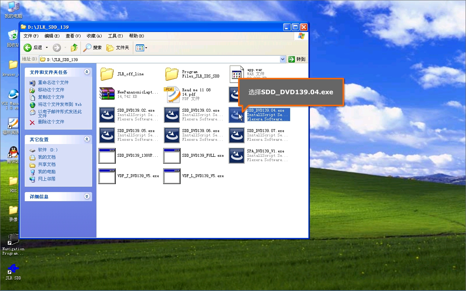
Task: Click 删除这个文件 link
Action: [x=51, y=122]
